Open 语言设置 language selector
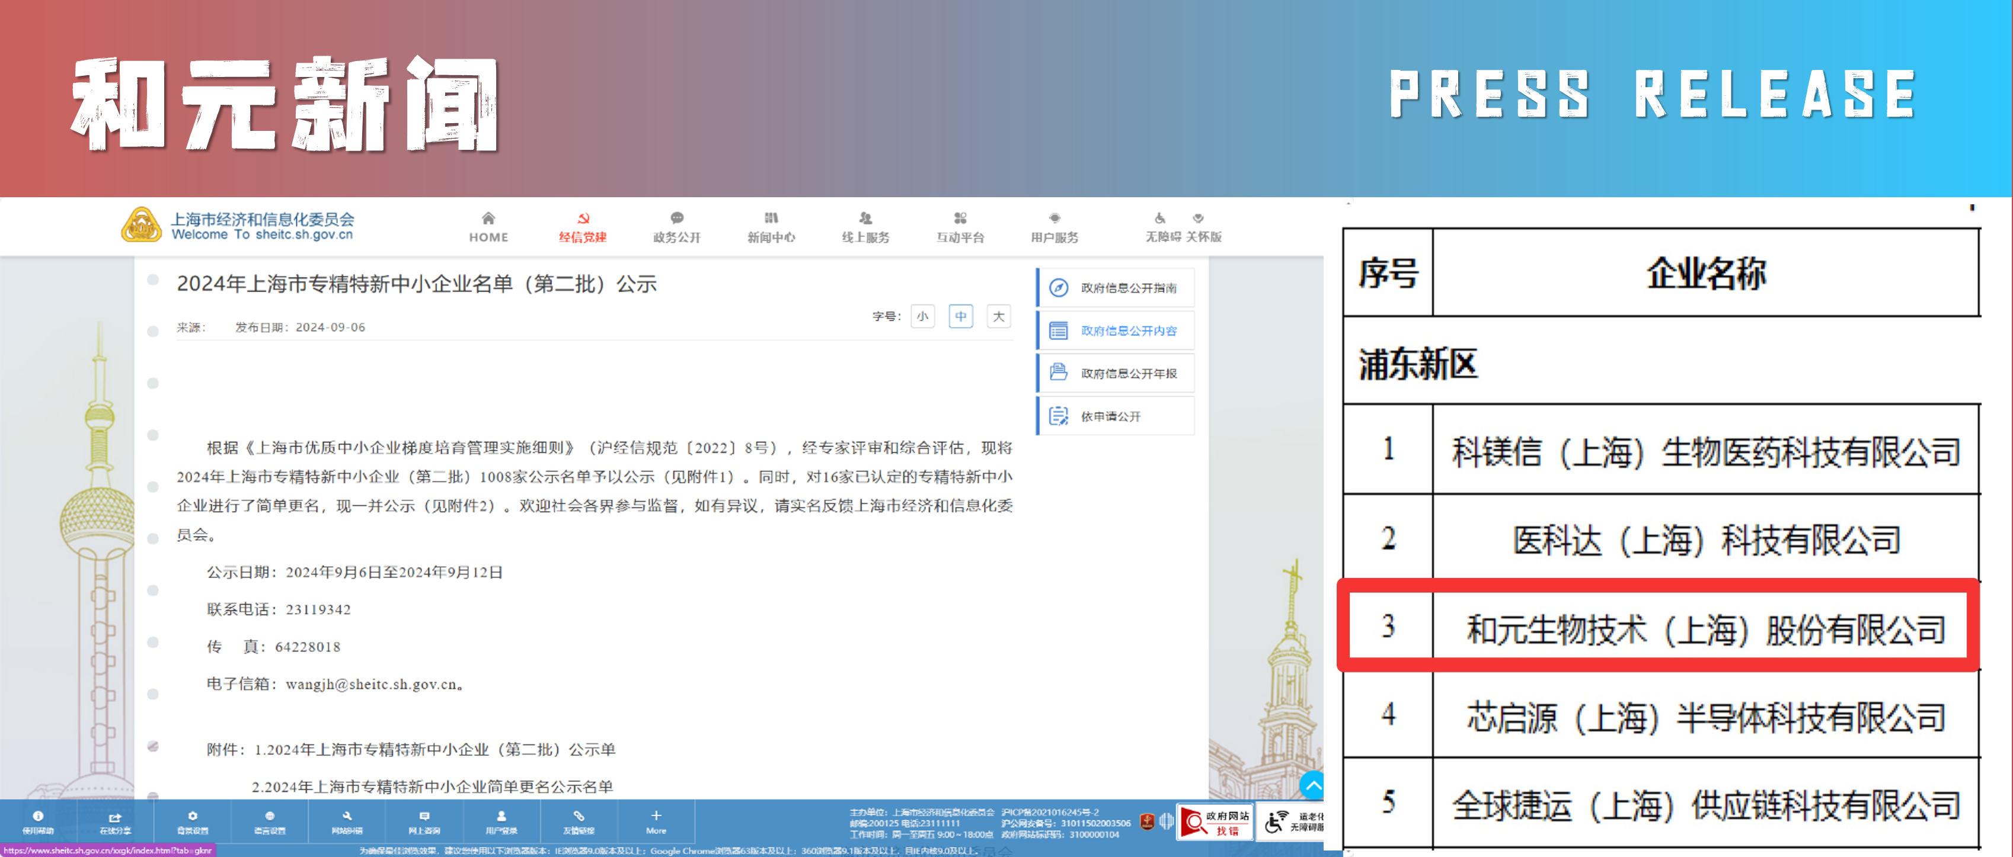2013x857 pixels. (x=270, y=816)
